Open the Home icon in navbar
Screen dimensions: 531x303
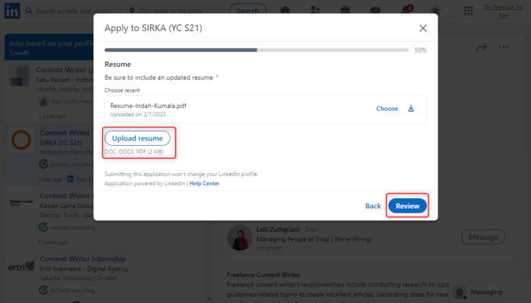tap(285, 10)
